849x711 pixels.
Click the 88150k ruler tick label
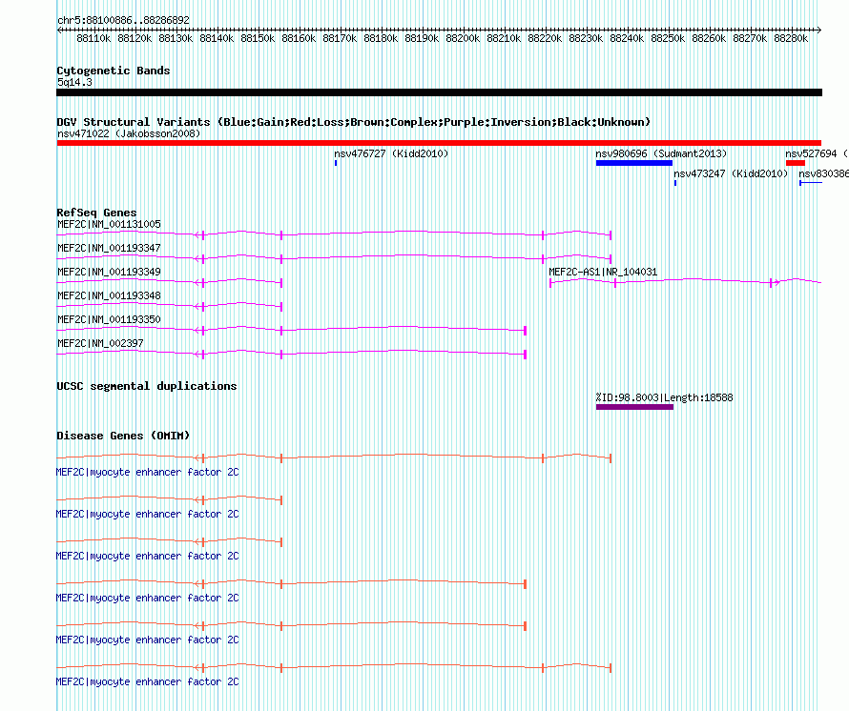tap(258, 38)
